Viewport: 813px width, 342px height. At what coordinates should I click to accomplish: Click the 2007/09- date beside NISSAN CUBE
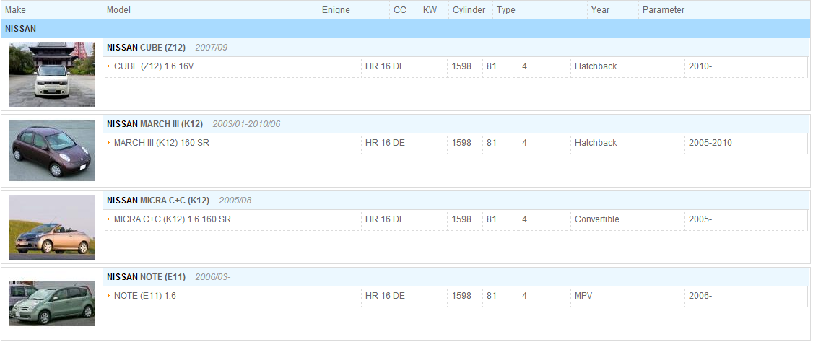point(212,48)
